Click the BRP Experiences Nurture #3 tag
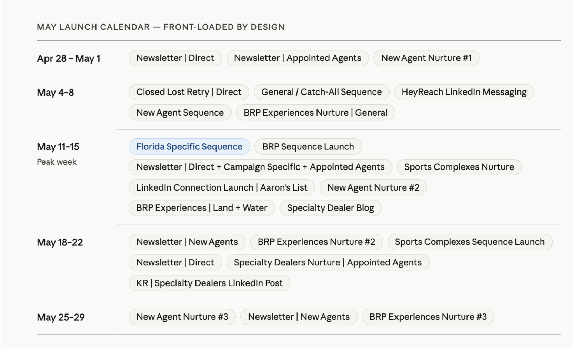 pyautogui.click(x=428, y=317)
